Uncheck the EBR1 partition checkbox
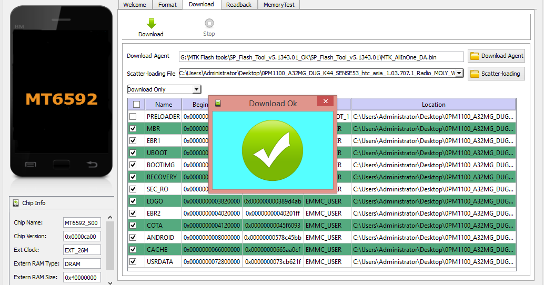 pos(133,141)
